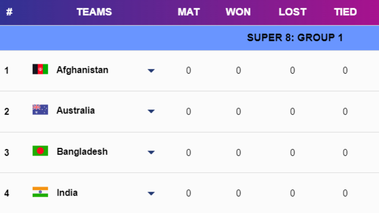Screen dimensions: 379x213
Task: Click the Australia flag icon
Action: coord(40,110)
